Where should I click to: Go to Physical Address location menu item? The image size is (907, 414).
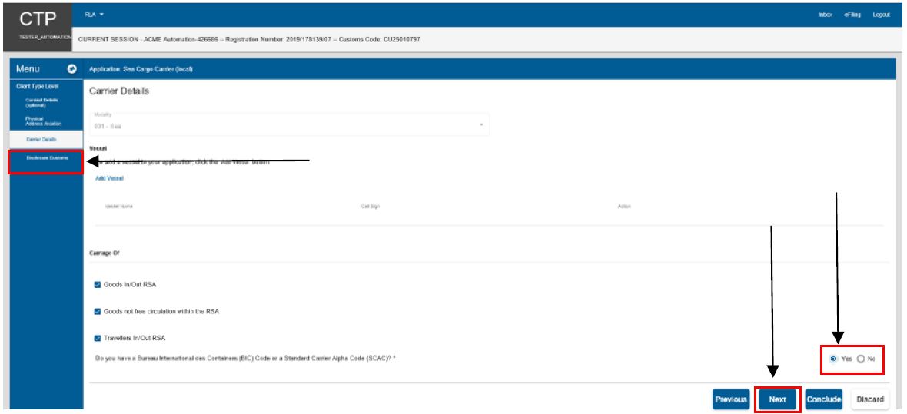[x=43, y=121]
